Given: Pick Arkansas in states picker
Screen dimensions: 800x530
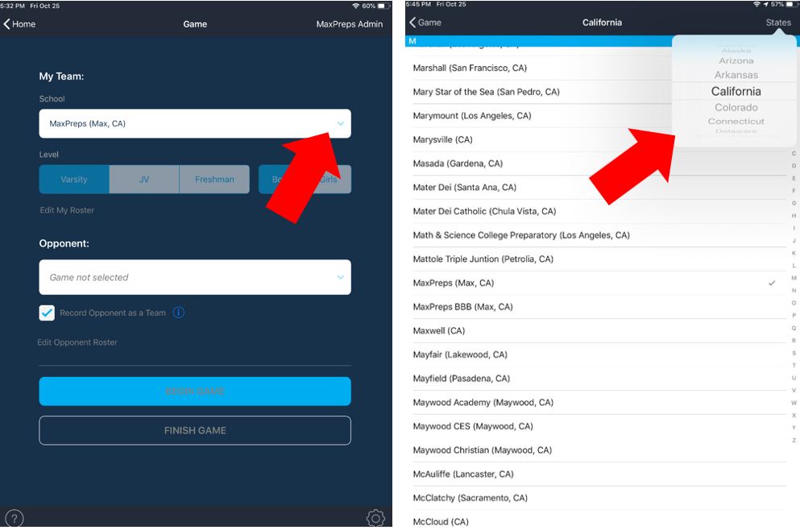Looking at the screenshot, I should 736,75.
